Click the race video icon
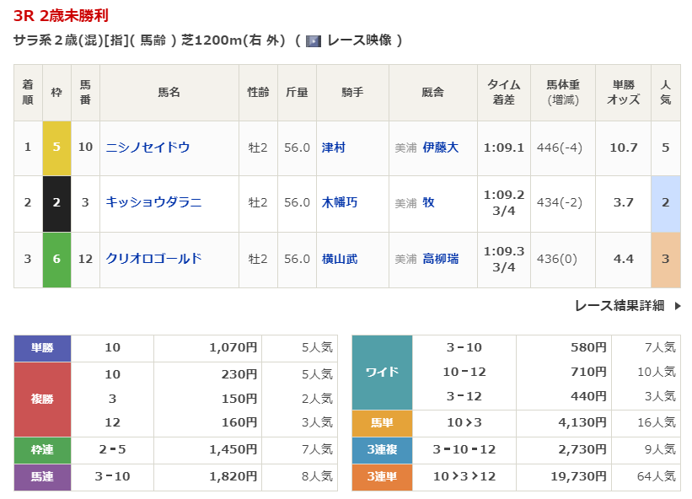 point(314,40)
